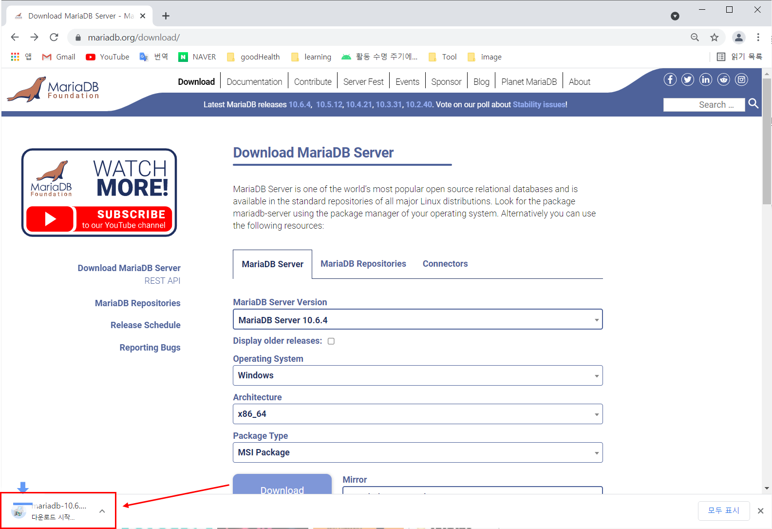Reload the mariadb.org page
Image resolution: width=772 pixels, height=529 pixels.
(54, 37)
